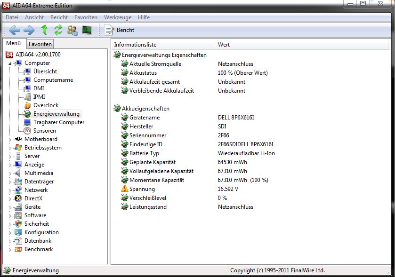Screen dimensions: 395x277
Task: Sort by the Wert column header
Action: [302, 45]
